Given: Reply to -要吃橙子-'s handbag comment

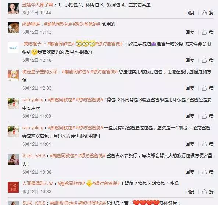Looking at the screenshot, I should pos(190,60).
